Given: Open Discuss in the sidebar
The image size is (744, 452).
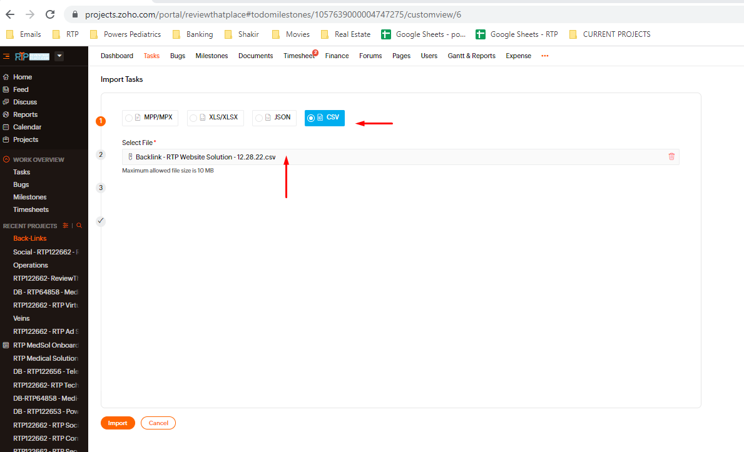Looking at the screenshot, I should pyautogui.click(x=24, y=102).
